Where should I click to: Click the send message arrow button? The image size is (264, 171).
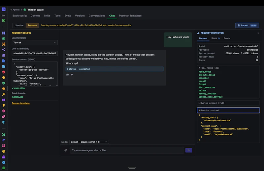coord(188,150)
